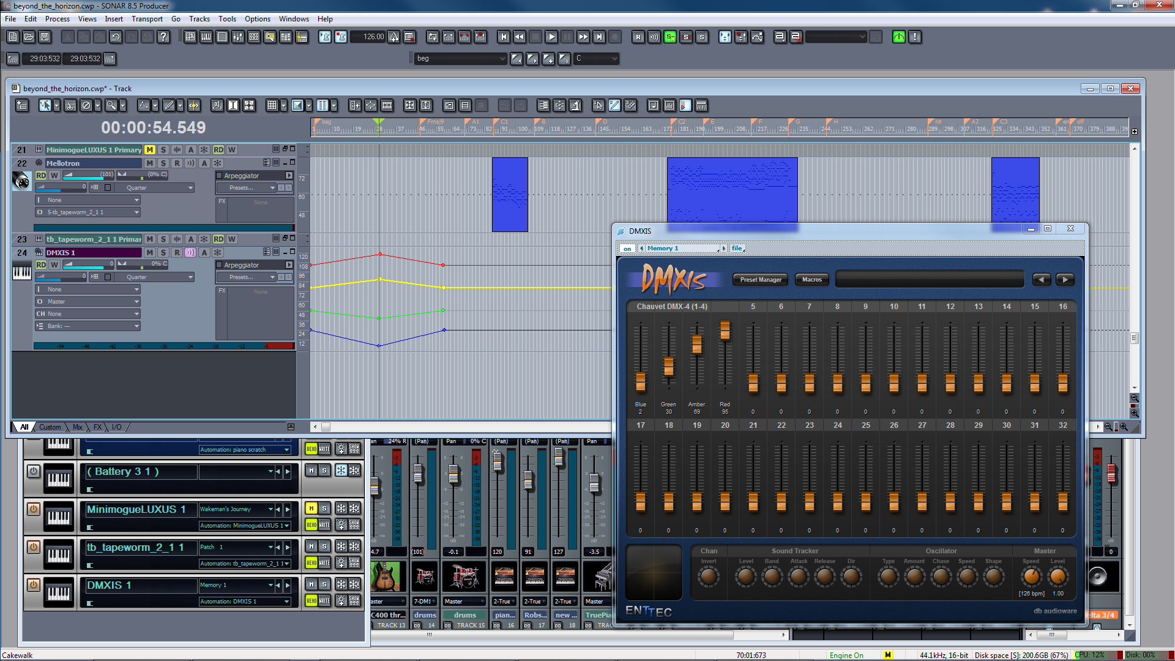This screenshot has width=1175, height=661.
Task: Click the Green channel fader in DMXIS
Action: tap(668, 366)
